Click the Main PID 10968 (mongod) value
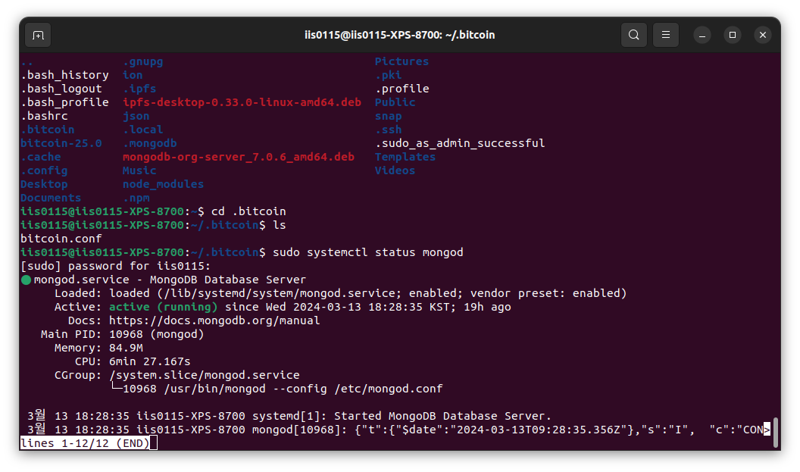800x472 pixels. 157,334
